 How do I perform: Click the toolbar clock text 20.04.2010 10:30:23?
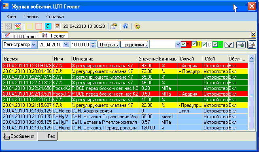(x=84, y=26)
